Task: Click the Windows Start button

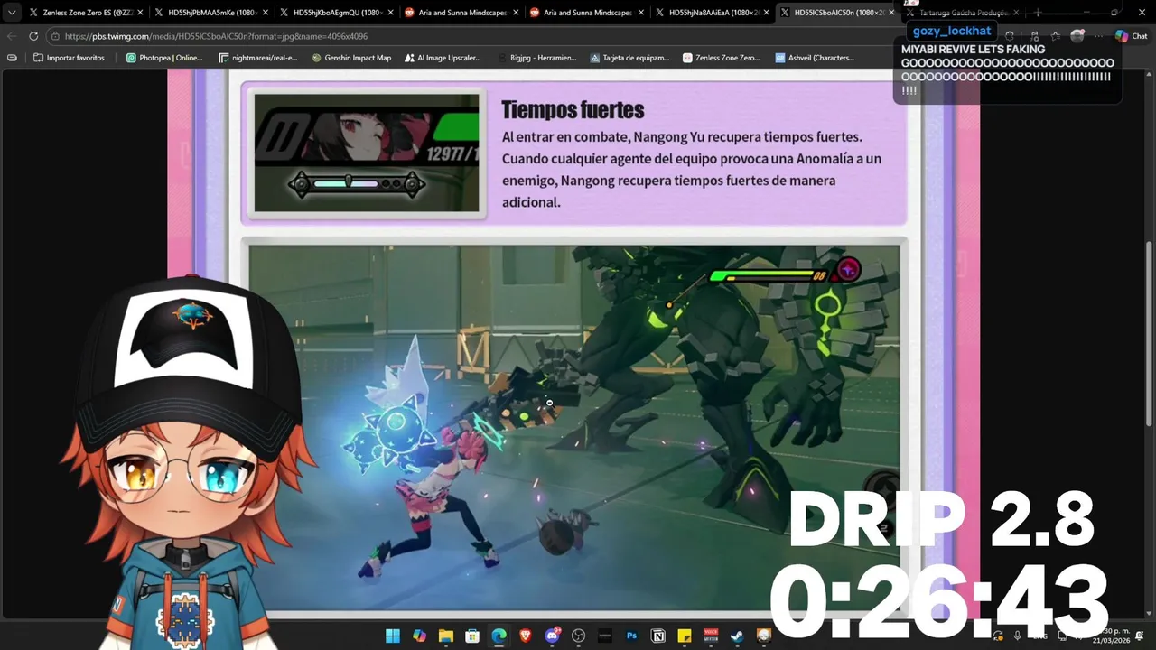Action: pyautogui.click(x=393, y=636)
